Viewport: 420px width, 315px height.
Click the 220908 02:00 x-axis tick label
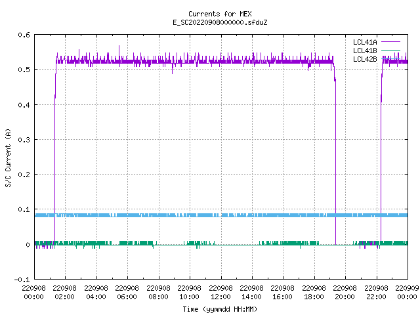(65, 293)
